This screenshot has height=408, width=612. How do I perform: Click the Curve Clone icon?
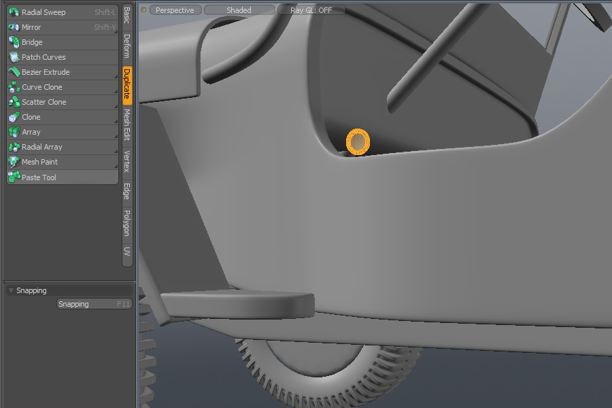[x=14, y=87]
